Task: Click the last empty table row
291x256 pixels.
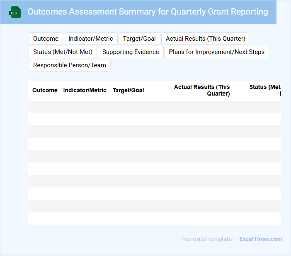Action: tap(154, 219)
